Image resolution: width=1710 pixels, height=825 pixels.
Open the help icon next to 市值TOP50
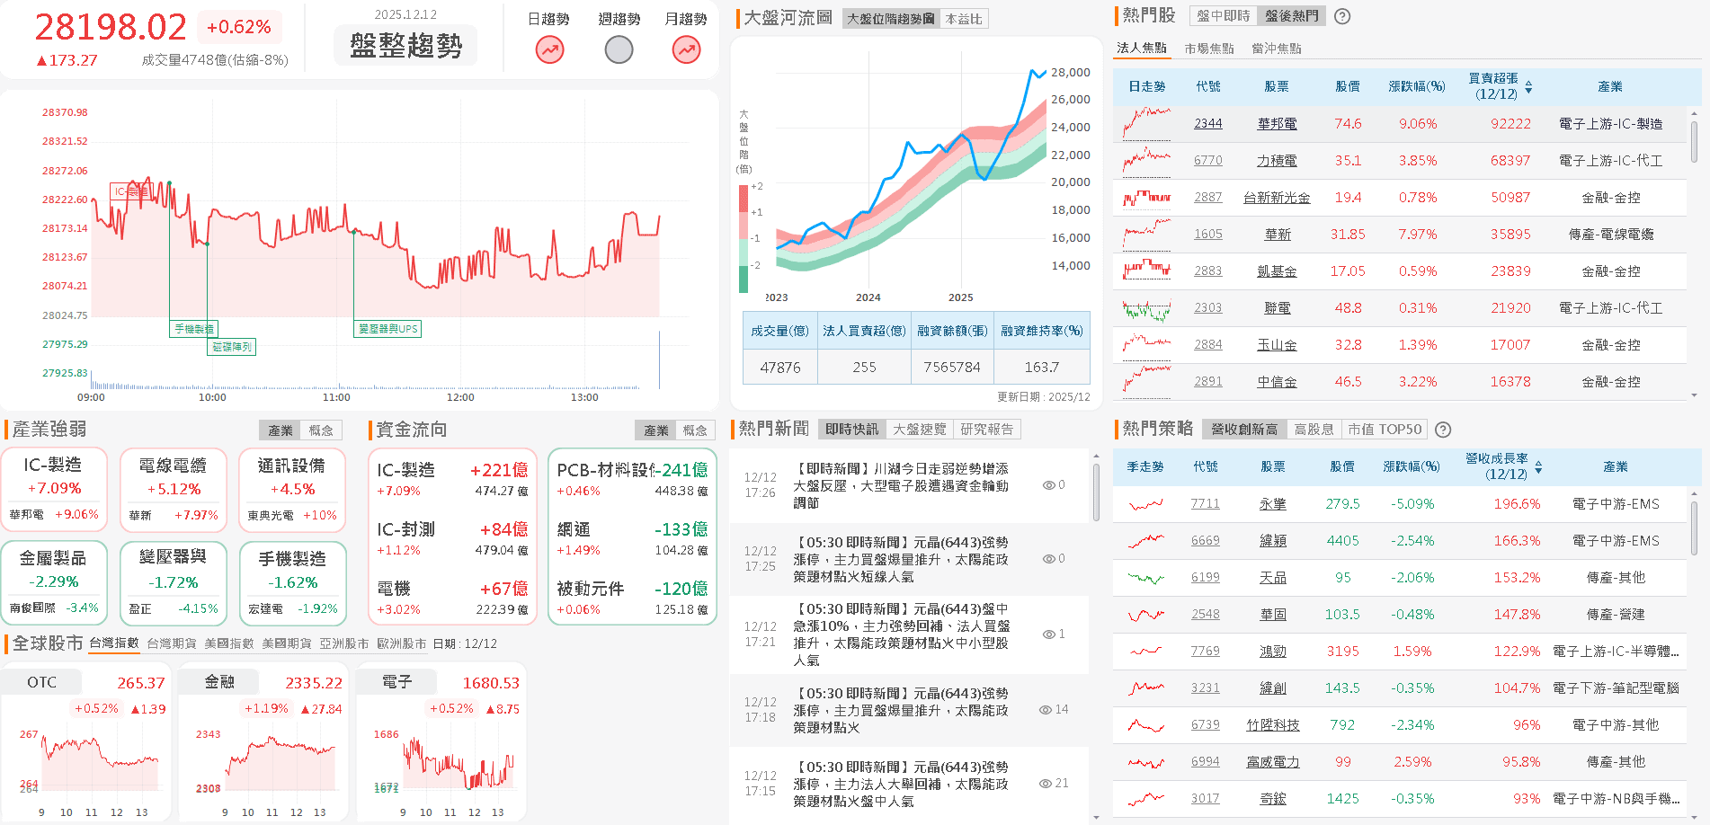[1443, 430]
